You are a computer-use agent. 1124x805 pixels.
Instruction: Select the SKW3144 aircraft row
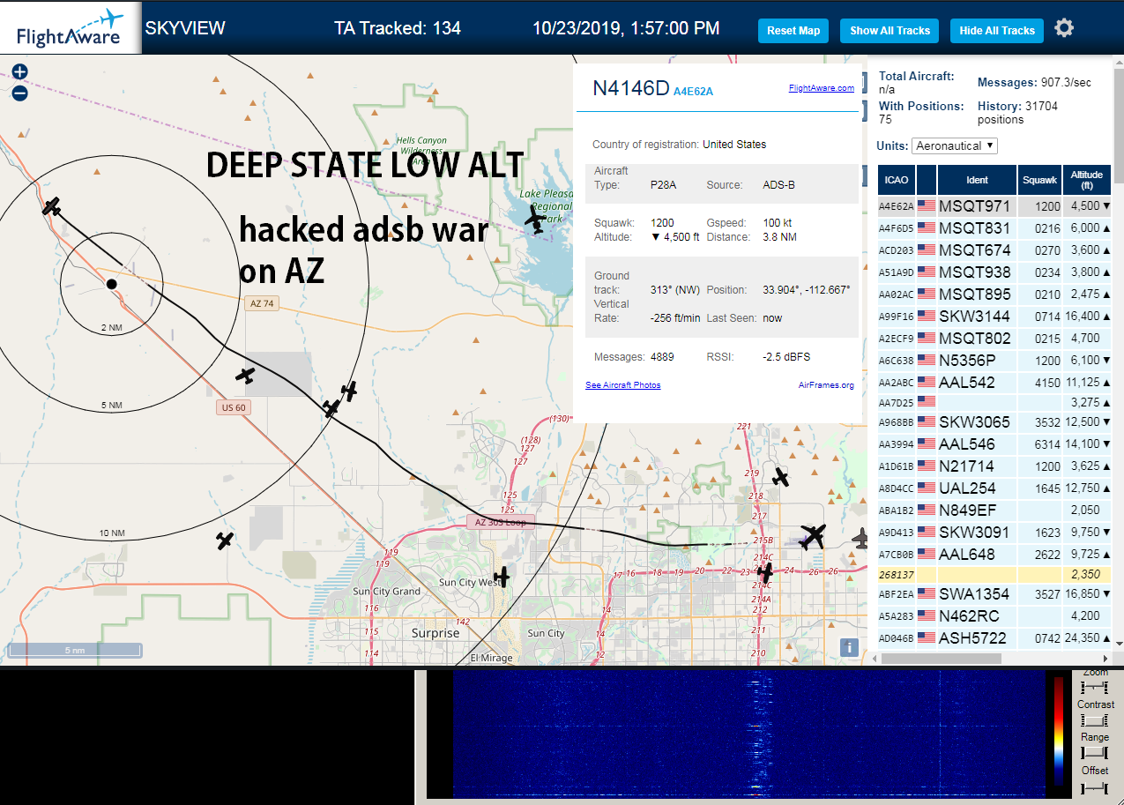coord(994,316)
